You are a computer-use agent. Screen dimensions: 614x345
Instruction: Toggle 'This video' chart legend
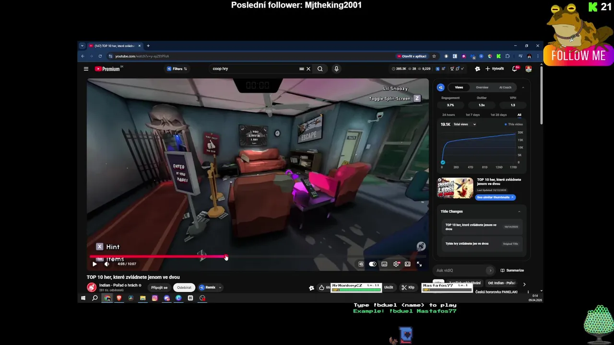click(x=514, y=125)
